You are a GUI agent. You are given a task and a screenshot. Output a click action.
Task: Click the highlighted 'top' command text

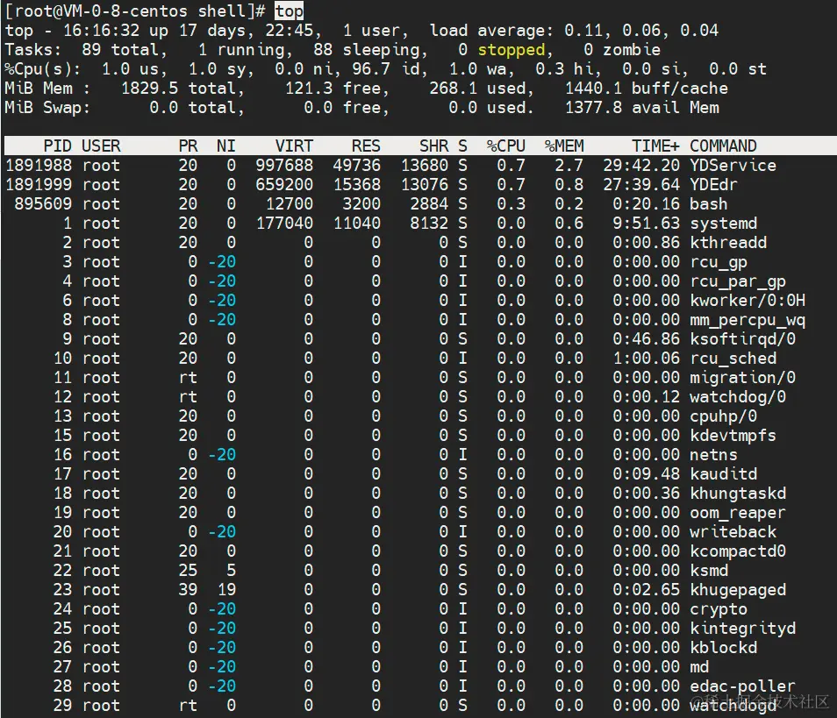289,11
